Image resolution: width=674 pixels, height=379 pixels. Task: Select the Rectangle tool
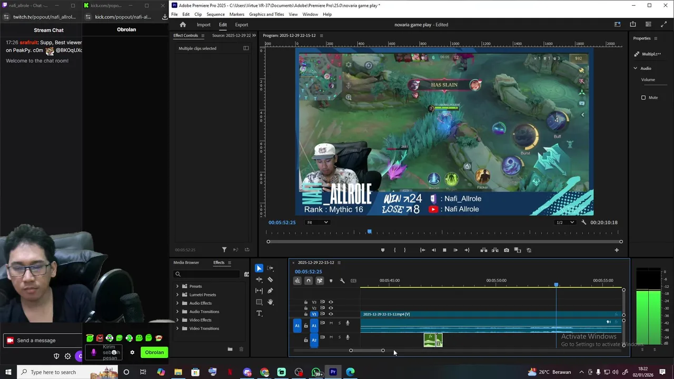coord(259,302)
